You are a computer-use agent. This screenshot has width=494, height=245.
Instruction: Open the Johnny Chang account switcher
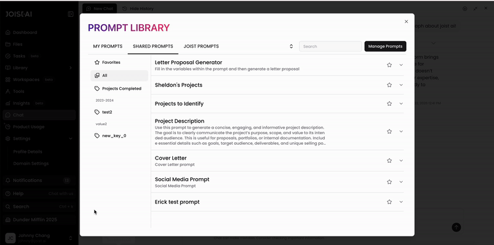pos(39,238)
